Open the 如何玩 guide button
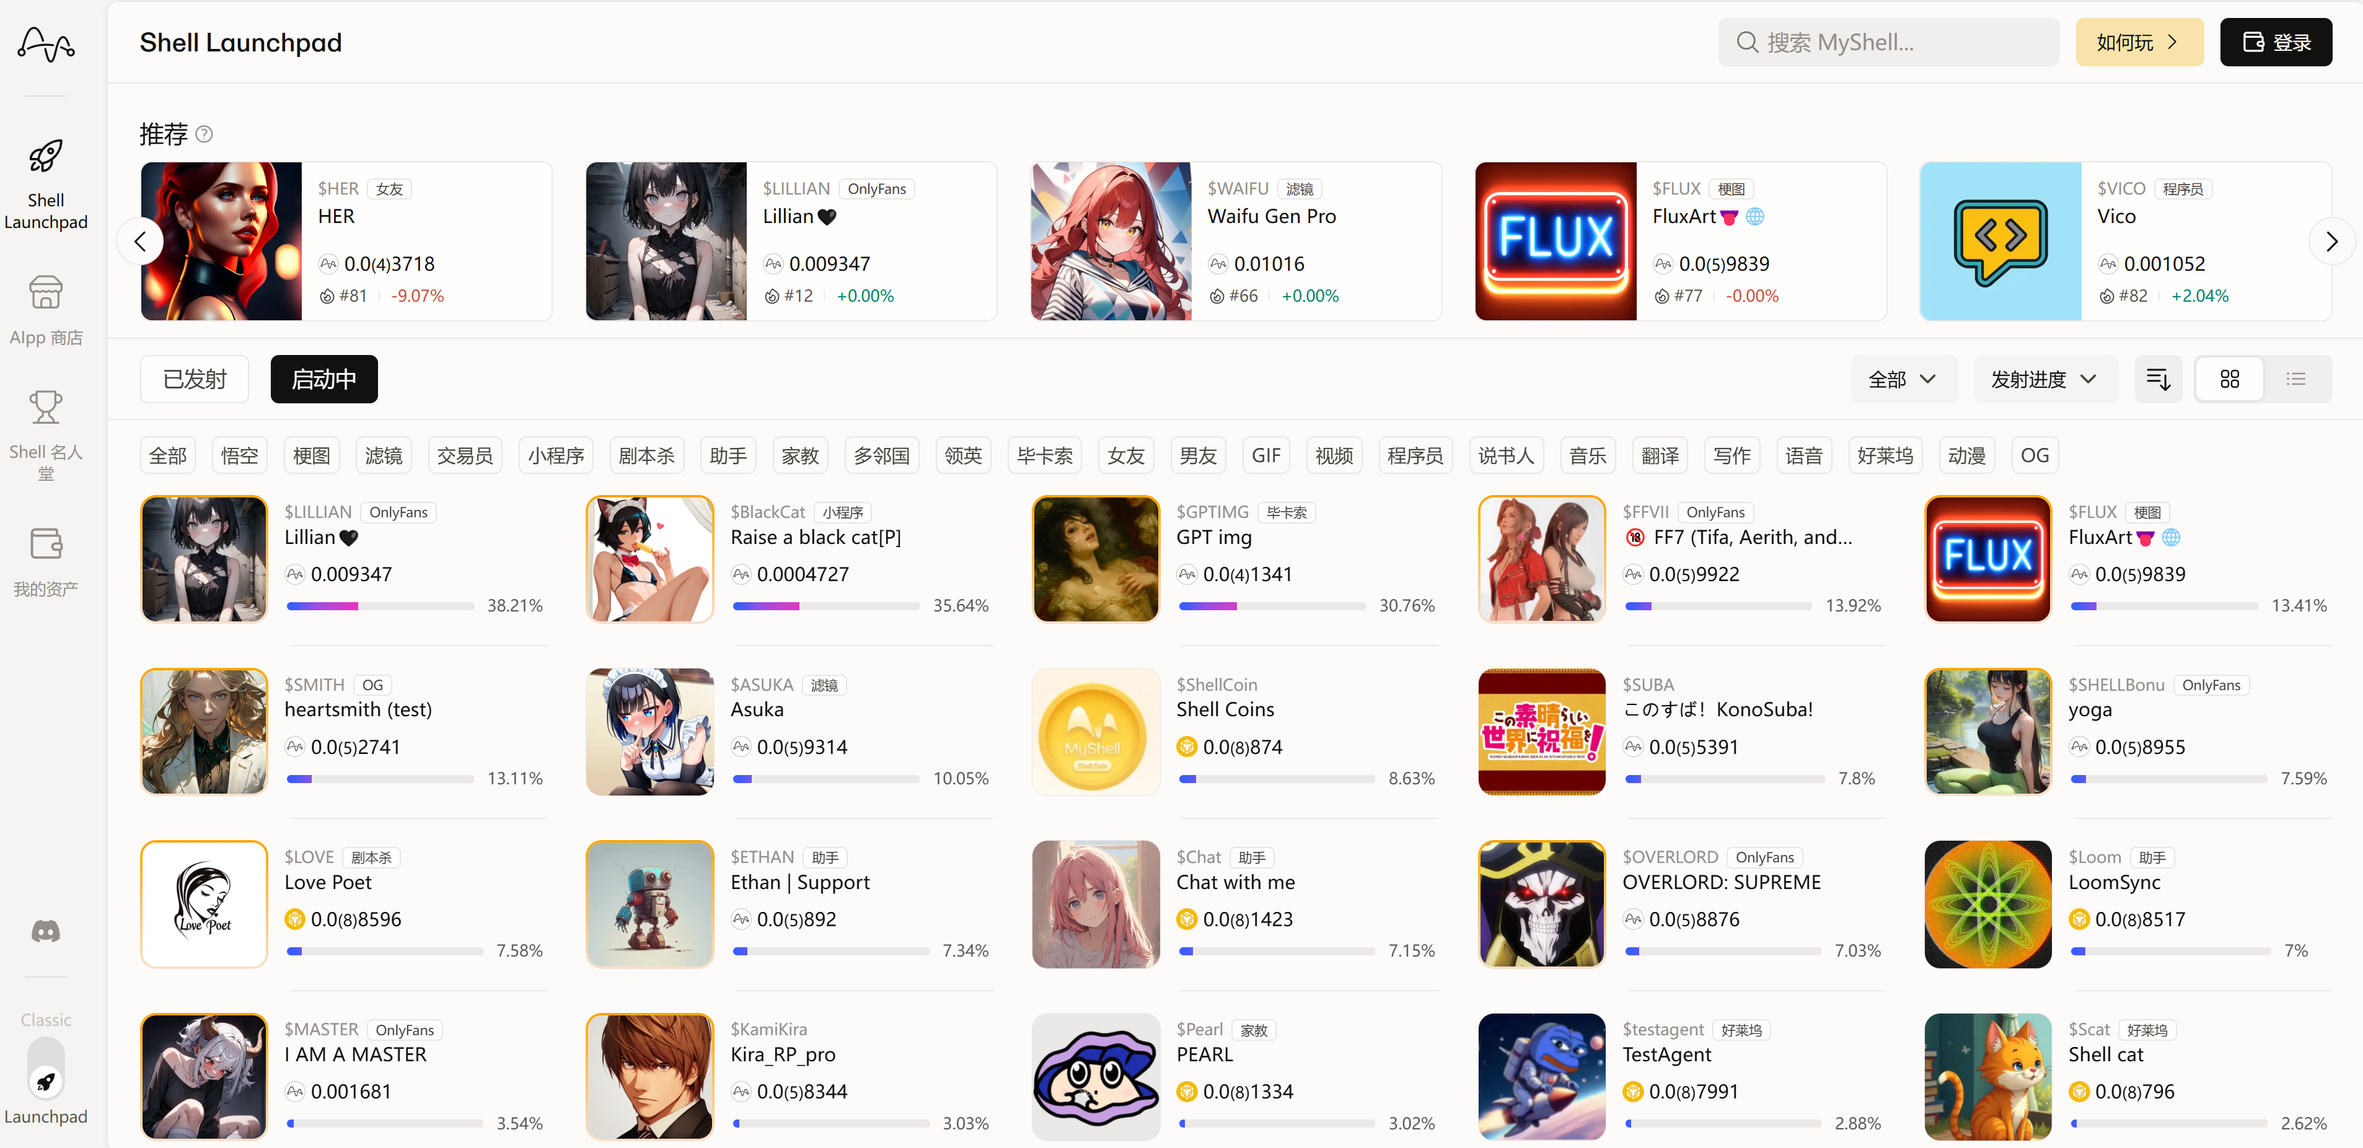Image resolution: width=2363 pixels, height=1148 pixels. click(x=2138, y=42)
